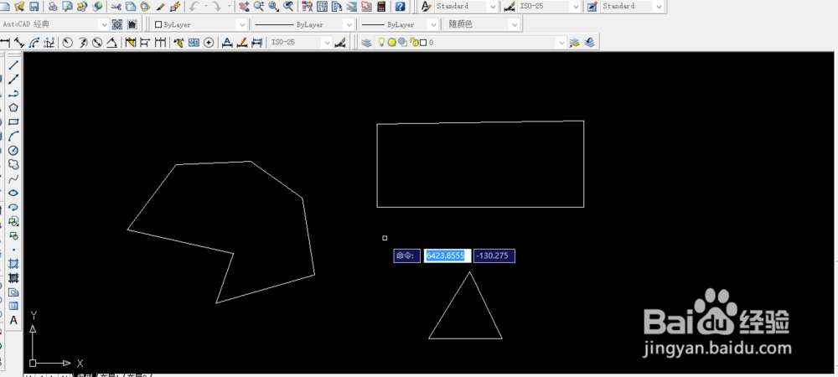Click the Zoom Previous icon
Image resolution: width=838 pixels, height=377 pixels.
[288, 7]
